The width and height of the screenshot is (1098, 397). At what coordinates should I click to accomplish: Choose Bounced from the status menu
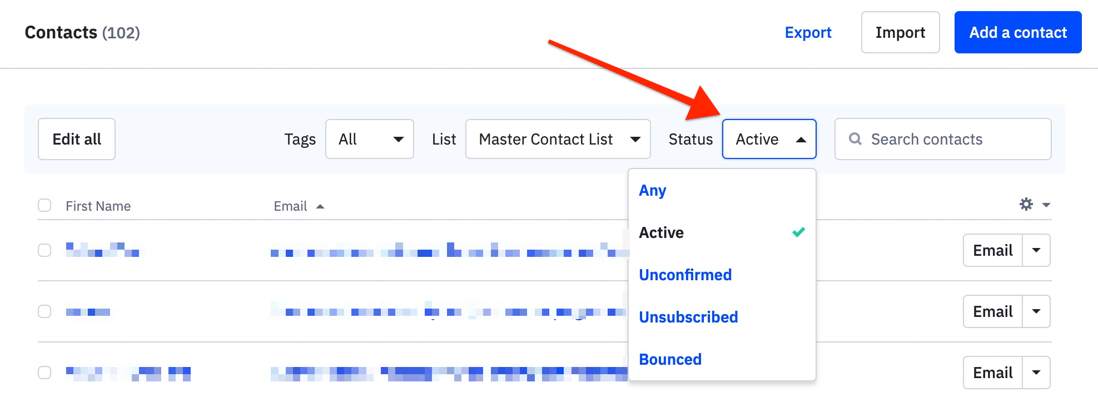[670, 359]
